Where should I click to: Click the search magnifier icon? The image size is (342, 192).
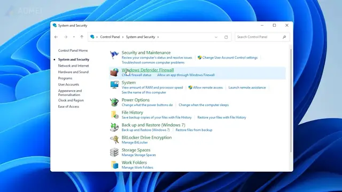pyautogui.click(x=284, y=37)
